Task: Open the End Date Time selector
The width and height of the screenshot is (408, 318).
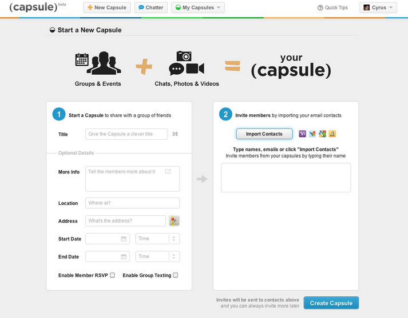Action: click(x=157, y=256)
